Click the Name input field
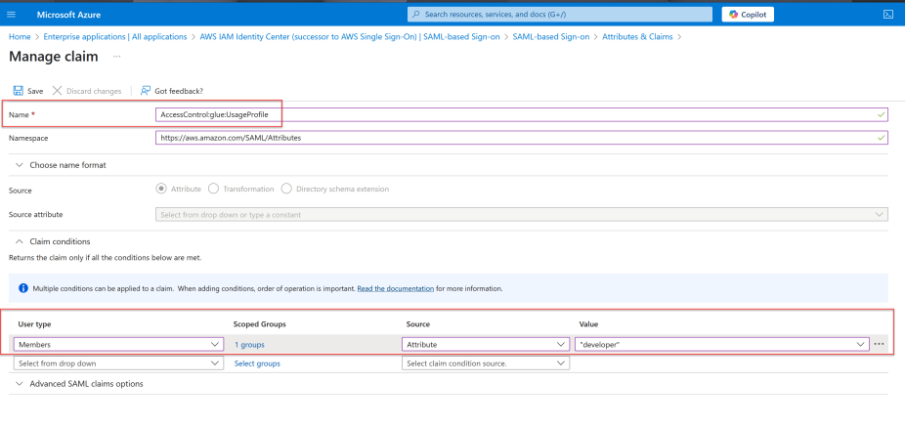This screenshot has height=426, width=905. coord(522,115)
